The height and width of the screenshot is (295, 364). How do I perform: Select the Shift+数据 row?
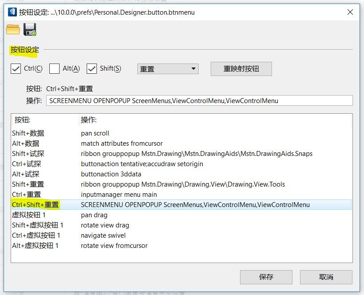pyautogui.click(x=181, y=133)
